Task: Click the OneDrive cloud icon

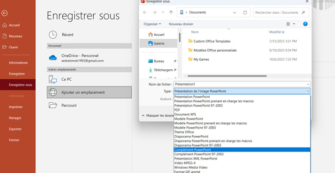Action: click(x=53, y=58)
